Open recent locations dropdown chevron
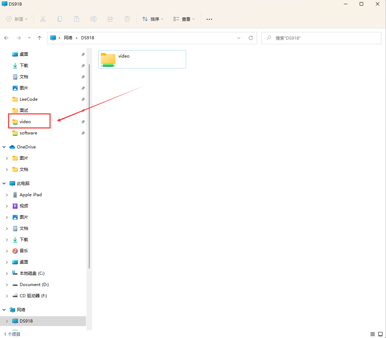 coord(29,38)
